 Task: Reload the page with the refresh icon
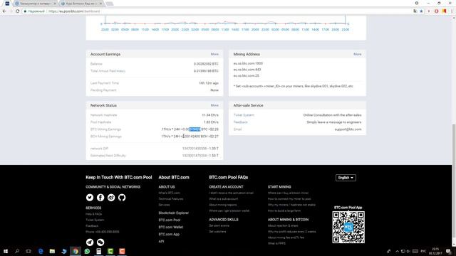pyautogui.click(x=17, y=11)
